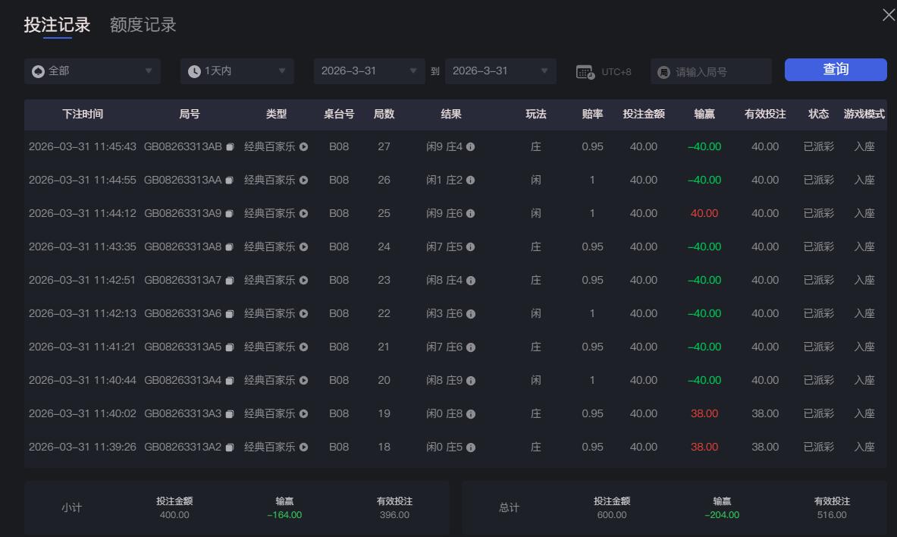
Task: Open the 全部 game type dropdown
Action: 92,71
